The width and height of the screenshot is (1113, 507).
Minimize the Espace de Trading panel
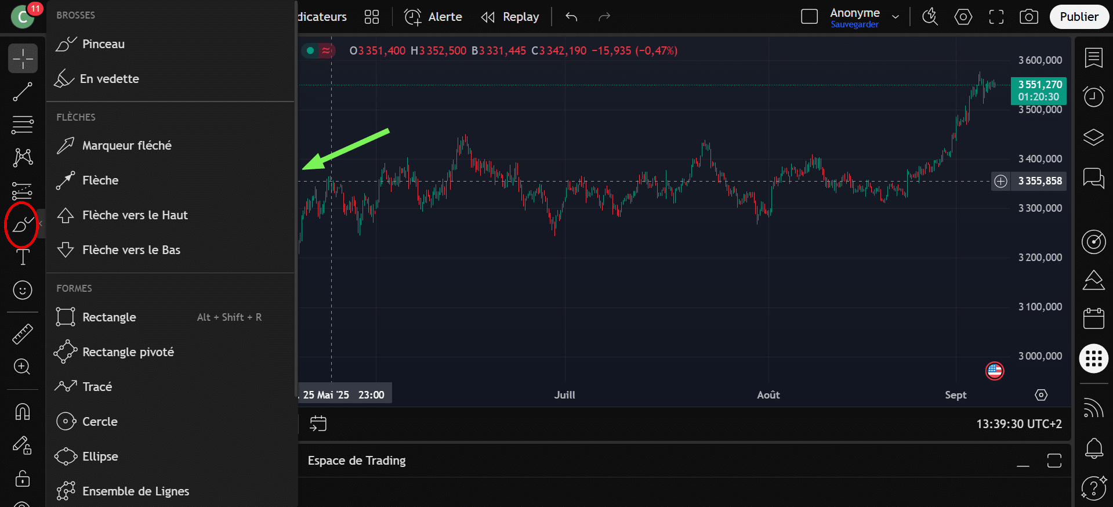pos(1023,461)
